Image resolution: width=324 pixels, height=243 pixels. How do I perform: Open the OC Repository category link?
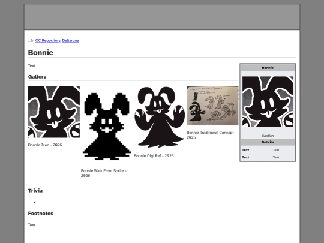tap(48, 41)
